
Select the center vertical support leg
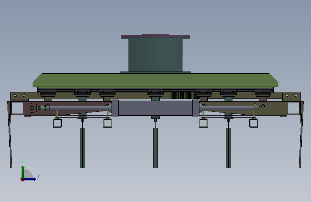pyautogui.click(x=156, y=148)
